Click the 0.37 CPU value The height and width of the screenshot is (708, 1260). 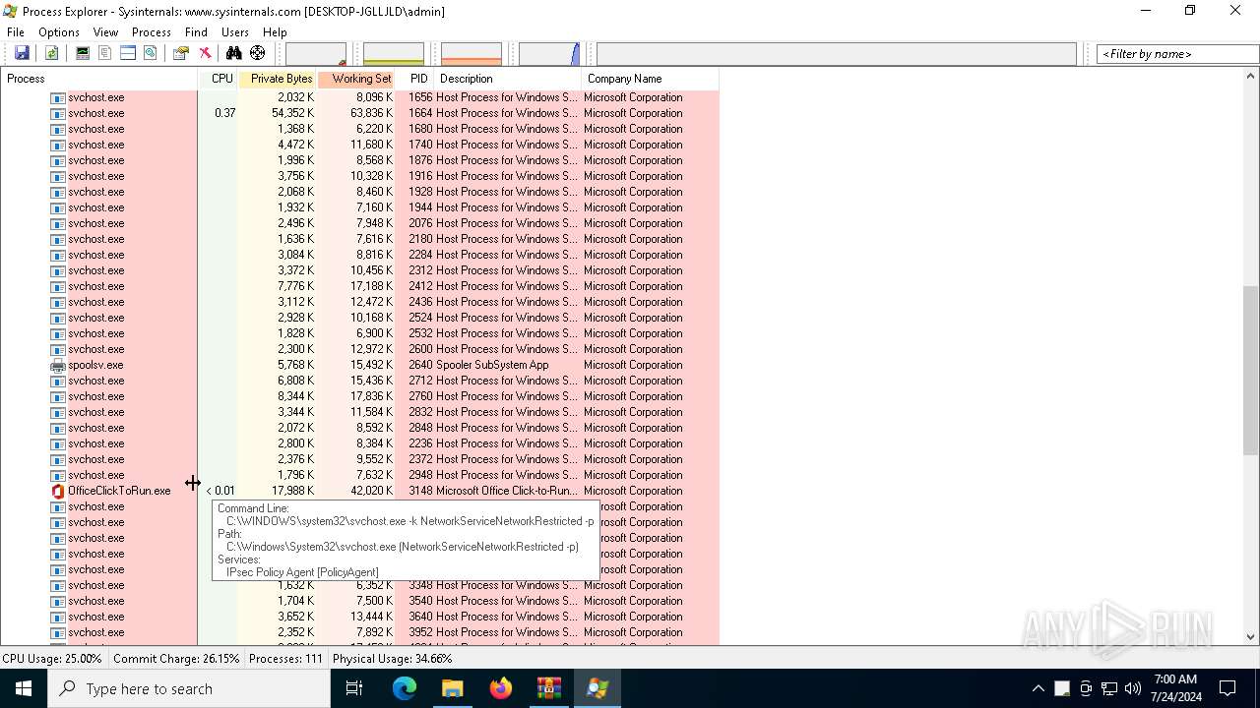pos(224,113)
